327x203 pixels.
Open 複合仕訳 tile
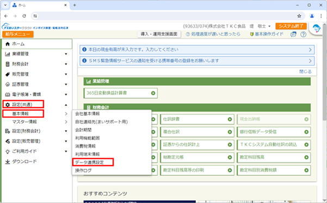(x=197, y=132)
